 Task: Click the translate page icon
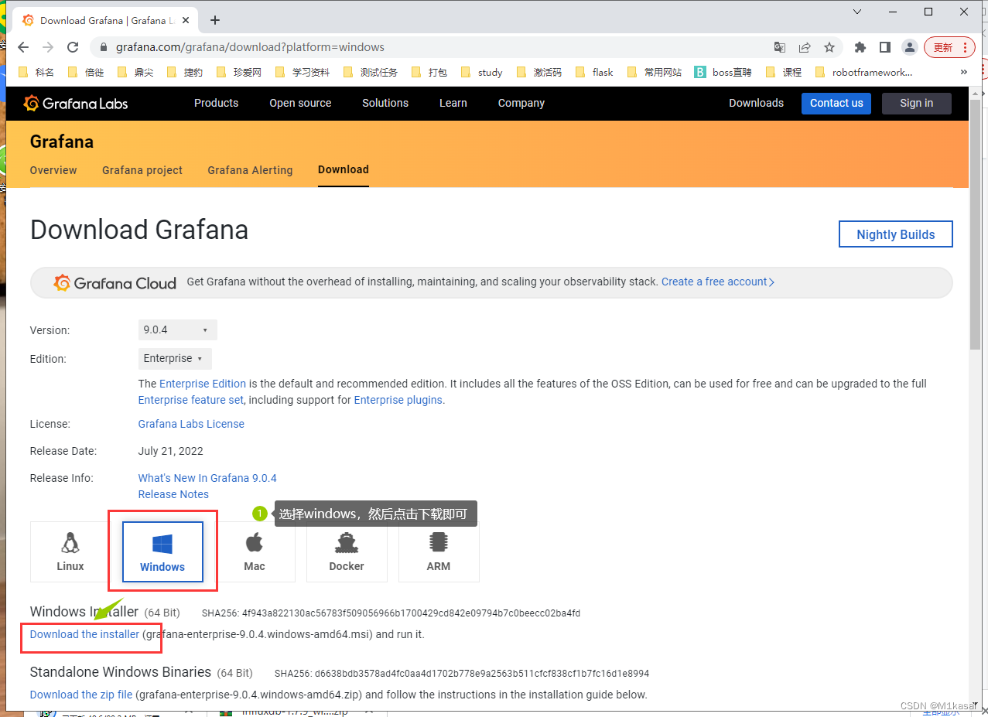(x=780, y=47)
